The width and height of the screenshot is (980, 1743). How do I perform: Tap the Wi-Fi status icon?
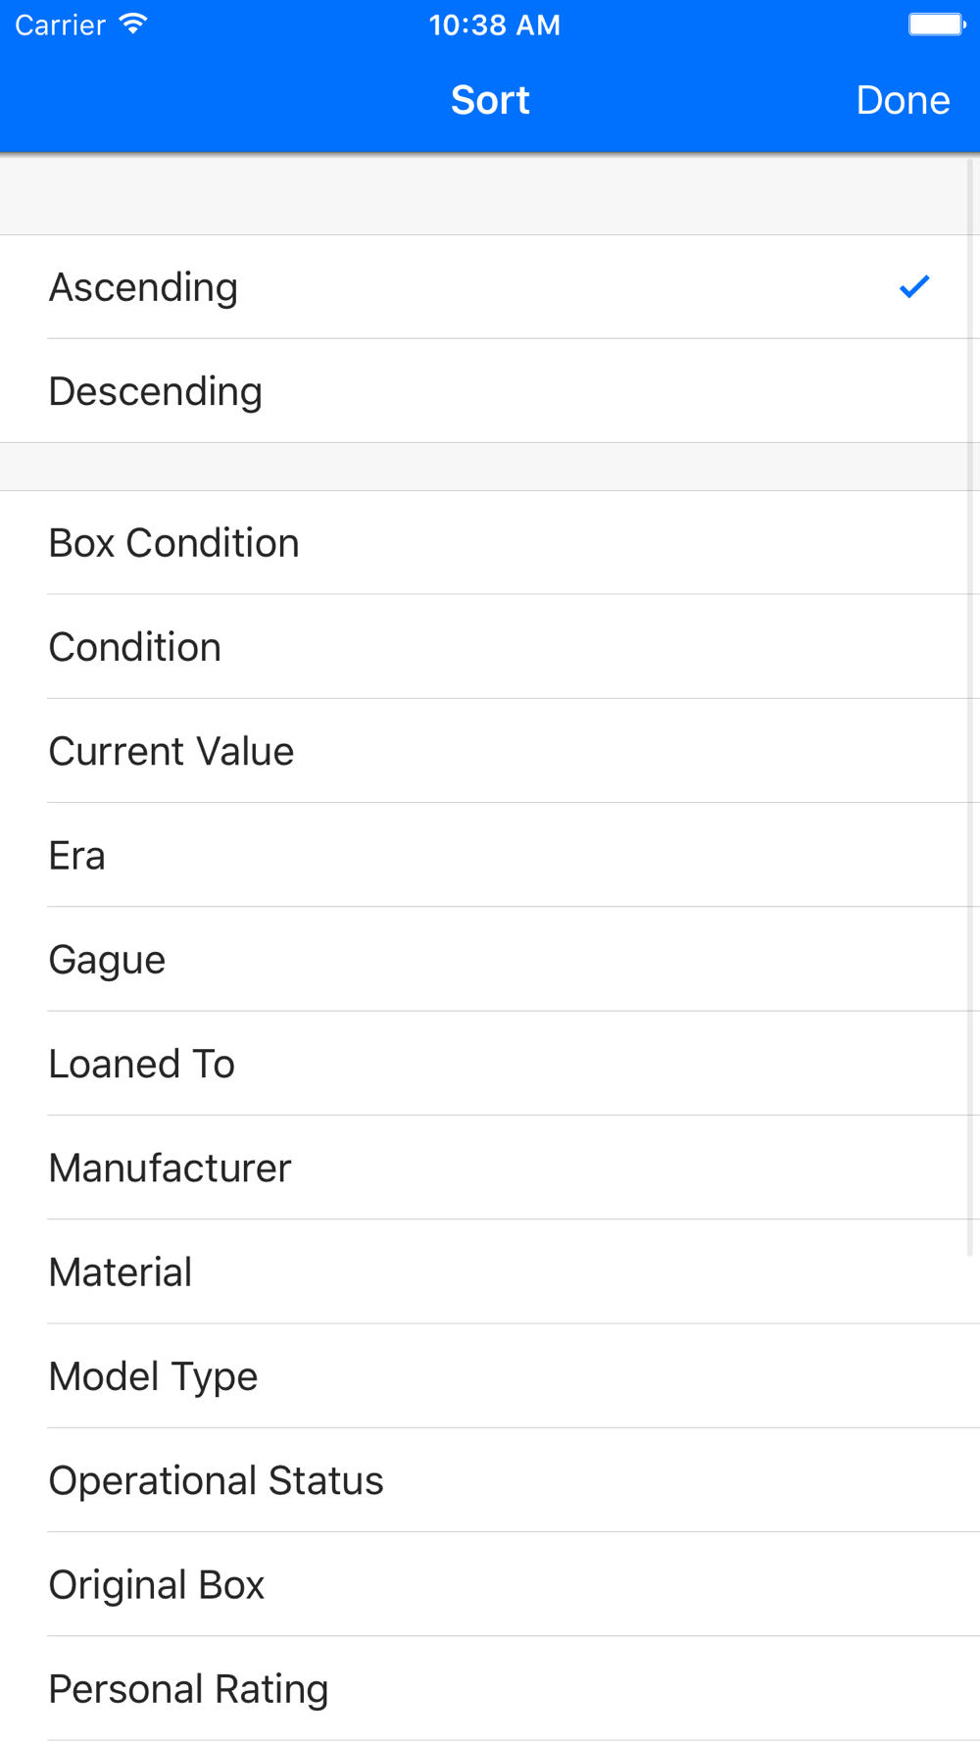(x=133, y=25)
